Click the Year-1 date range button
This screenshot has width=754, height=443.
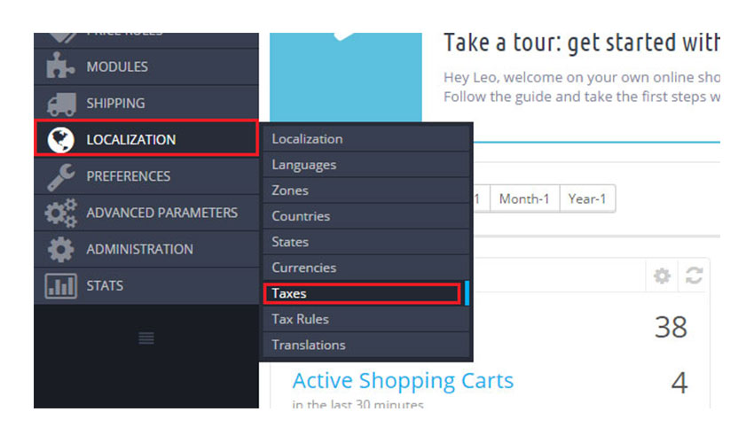coord(587,198)
